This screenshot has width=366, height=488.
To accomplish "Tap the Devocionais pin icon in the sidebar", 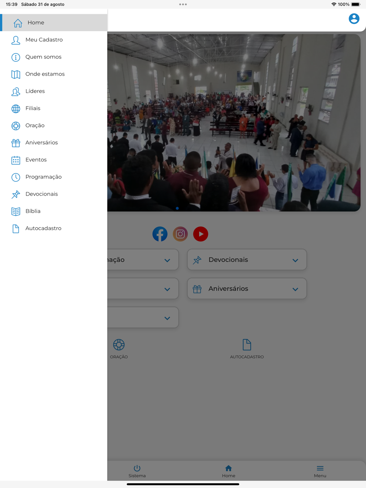I will 16,194.
